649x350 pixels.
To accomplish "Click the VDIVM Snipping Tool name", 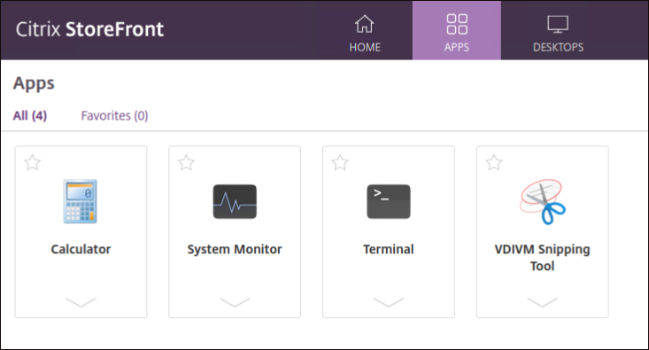I will coord(543,257).
